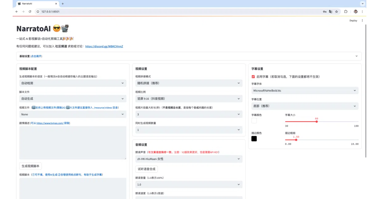This screenshot has width=379, height=199.
Task: Open the 朗读音量 dropdown showing 1.0
Action: point(189,184)
